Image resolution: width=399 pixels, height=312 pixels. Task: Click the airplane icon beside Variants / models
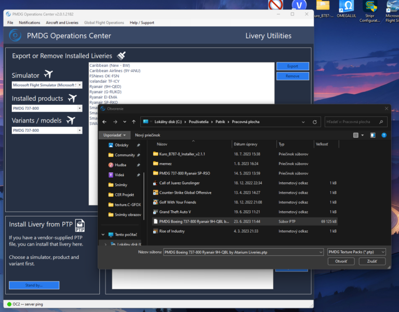(x=71, y=120)
